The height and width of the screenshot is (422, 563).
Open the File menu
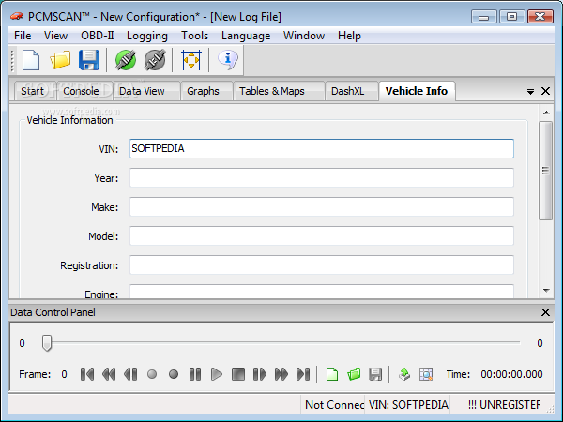coord(23,36)
